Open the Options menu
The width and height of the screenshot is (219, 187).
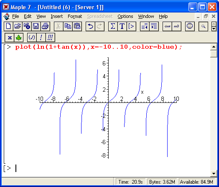125,16
